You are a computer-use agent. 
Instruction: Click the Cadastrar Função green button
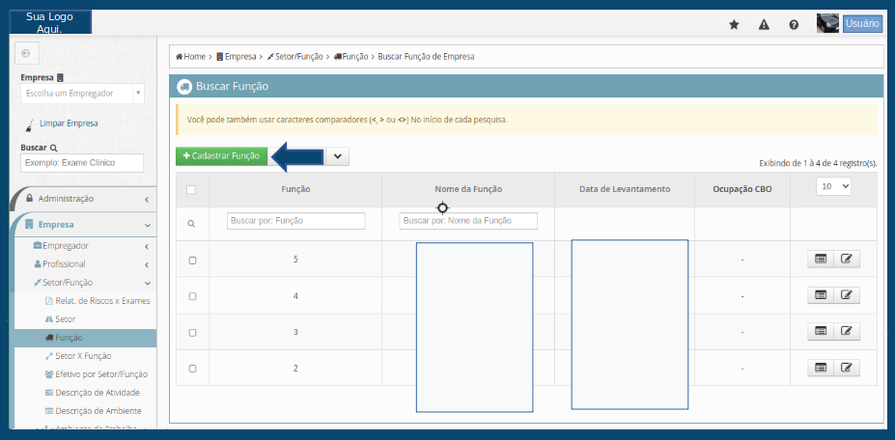(221, 155)
